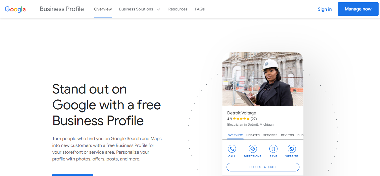The image size is (380, 176).
Task: Click the Save bookmark icon
Action: [x=273, y=149]
